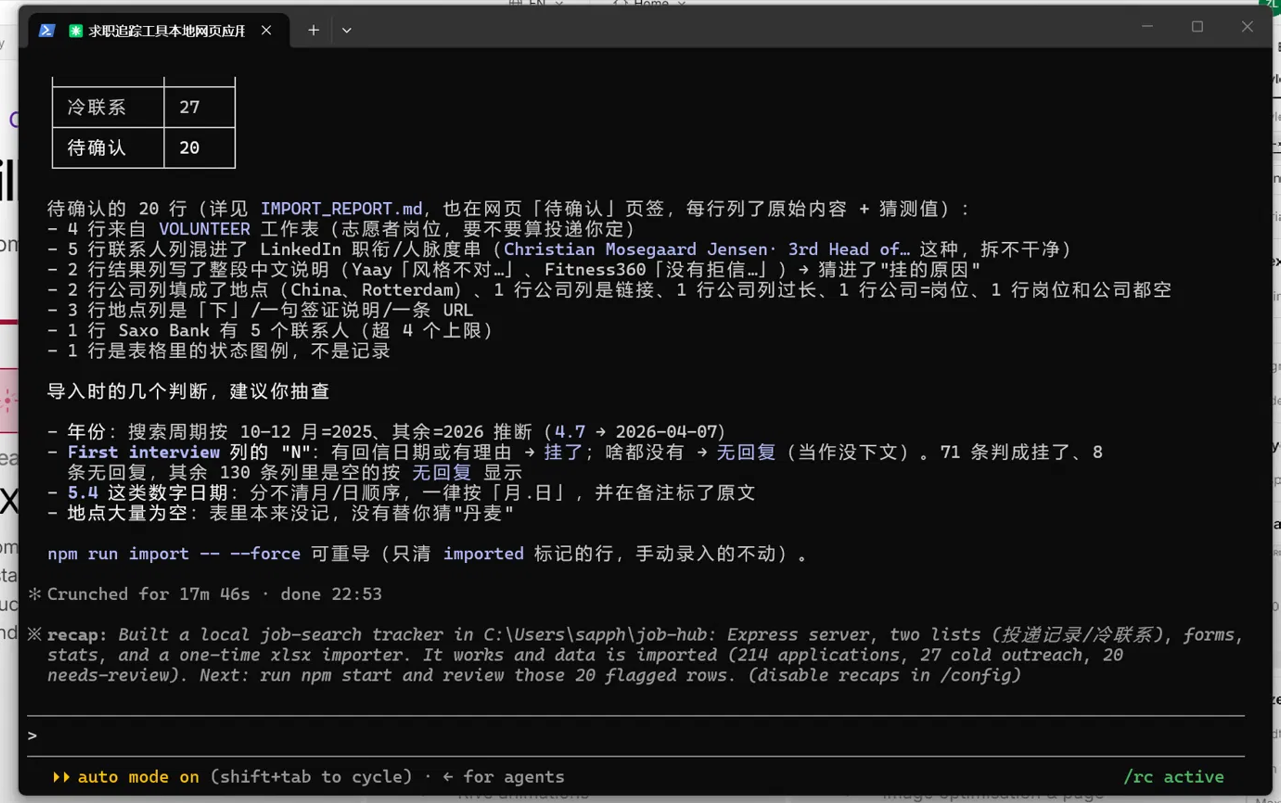Expand the new tab profile dropdown chevron
1281x803 pixels.
pyautogui.click(x=346, y=30)
